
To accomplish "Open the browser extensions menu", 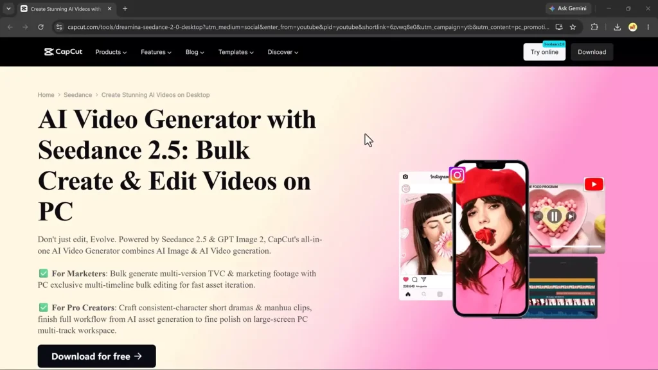I will click(594, 27).
